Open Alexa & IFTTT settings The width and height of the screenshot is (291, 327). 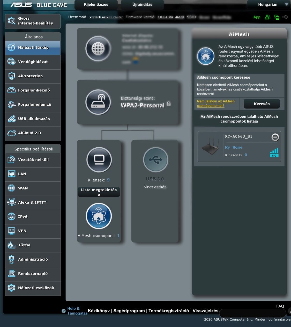33,203
